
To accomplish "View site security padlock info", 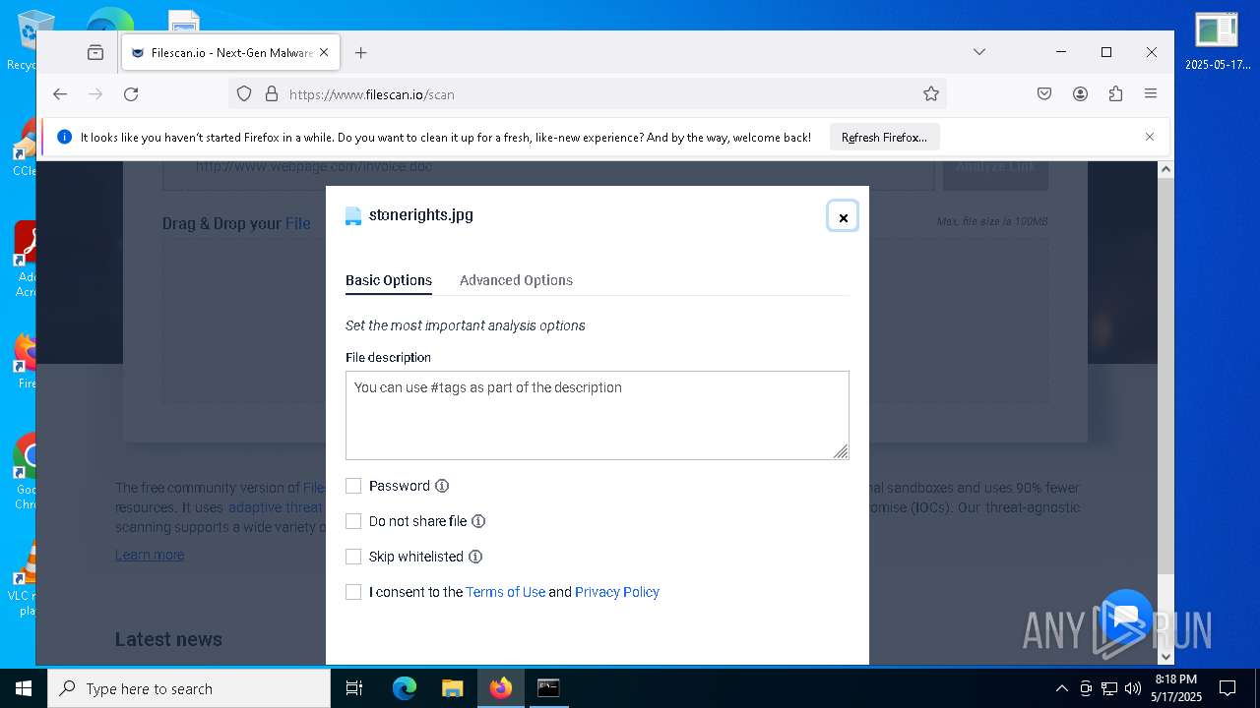I will [272, 94].
